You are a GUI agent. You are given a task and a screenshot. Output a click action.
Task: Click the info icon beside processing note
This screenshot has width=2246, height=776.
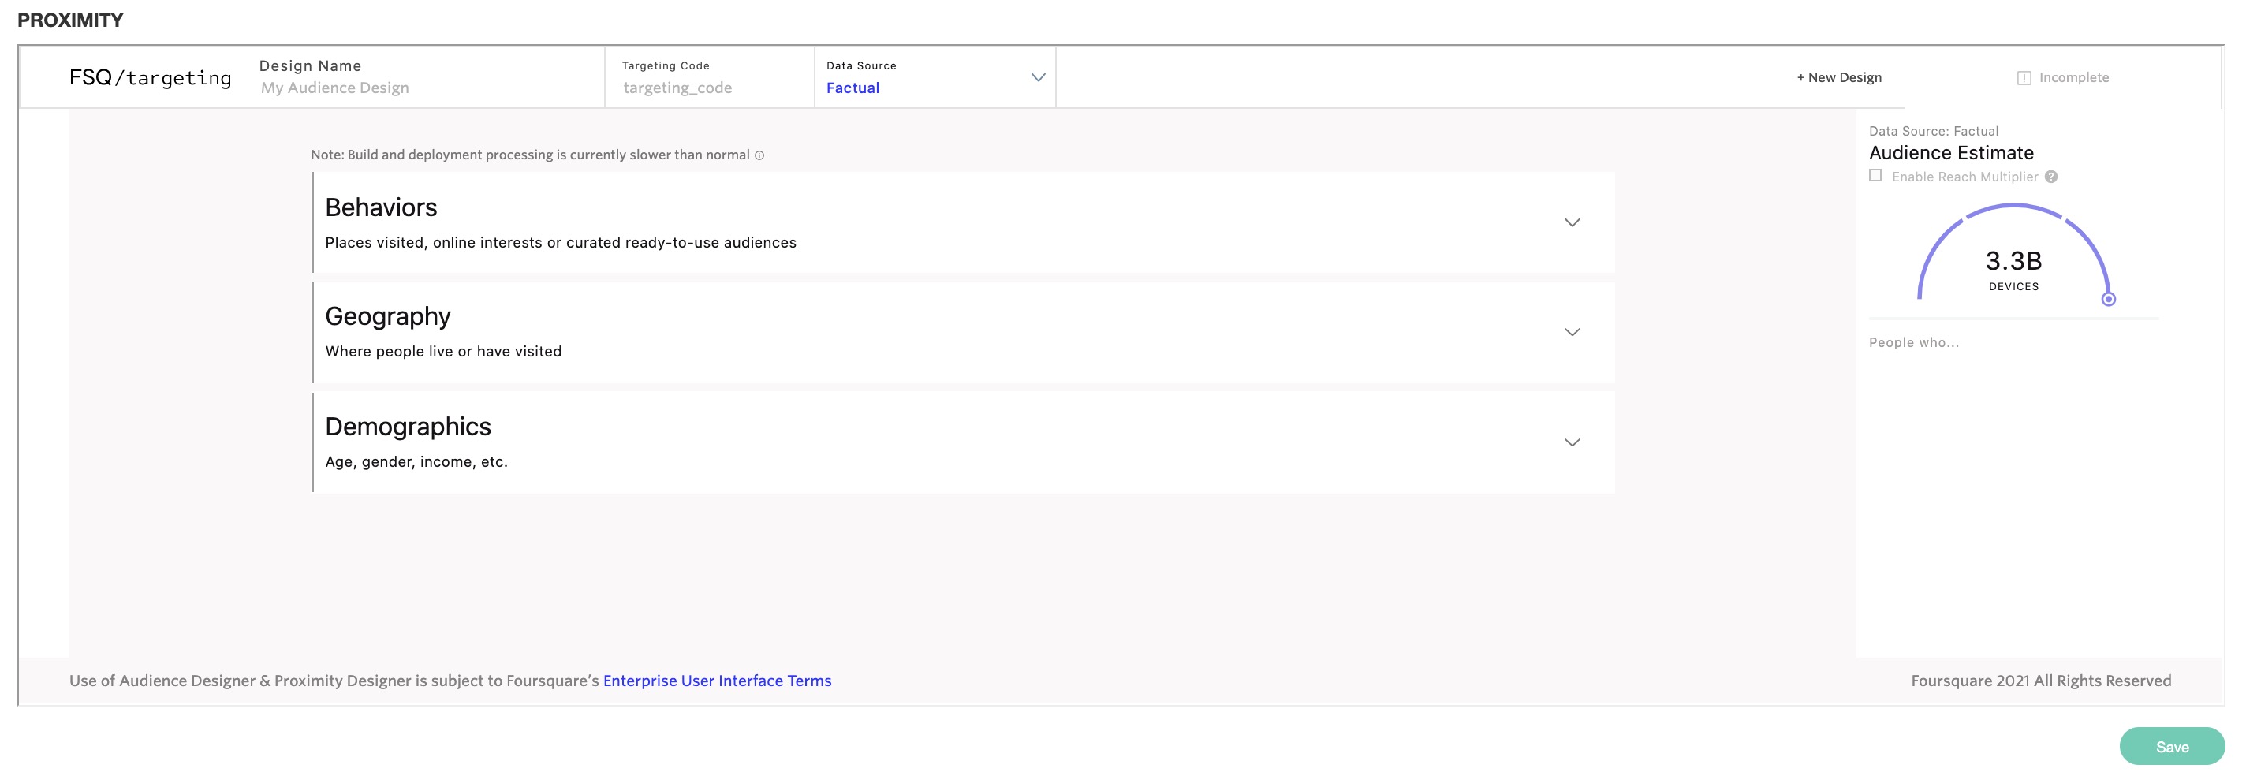[759, 155]
